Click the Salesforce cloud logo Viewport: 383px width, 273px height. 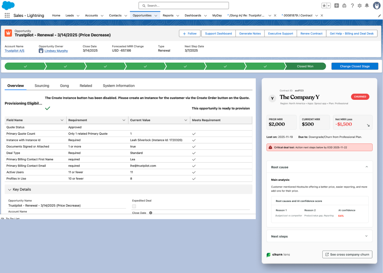(x=8, y=6)
